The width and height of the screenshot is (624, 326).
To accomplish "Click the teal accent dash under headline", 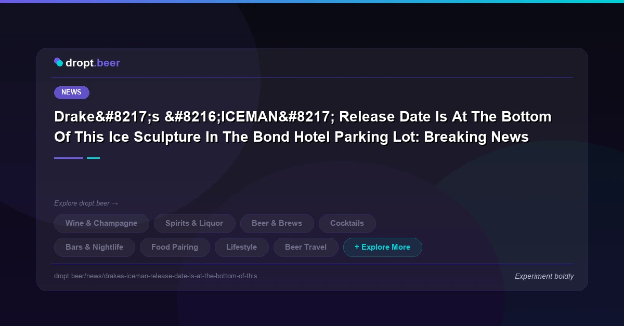I will pos(94,158).
